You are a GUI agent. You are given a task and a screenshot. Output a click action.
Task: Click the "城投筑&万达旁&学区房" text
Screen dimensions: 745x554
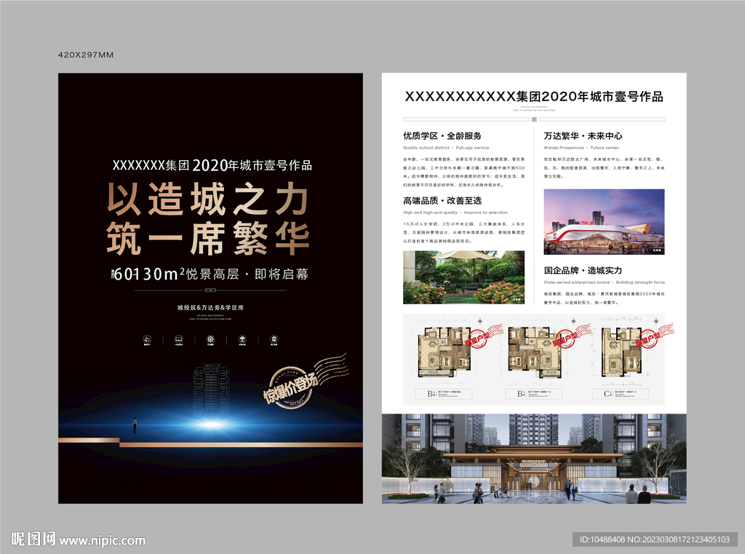(x=210, y=308)
